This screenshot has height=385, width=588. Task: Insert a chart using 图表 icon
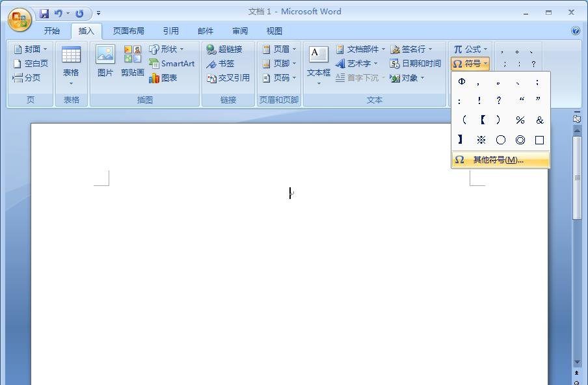[x=167, y=78]
